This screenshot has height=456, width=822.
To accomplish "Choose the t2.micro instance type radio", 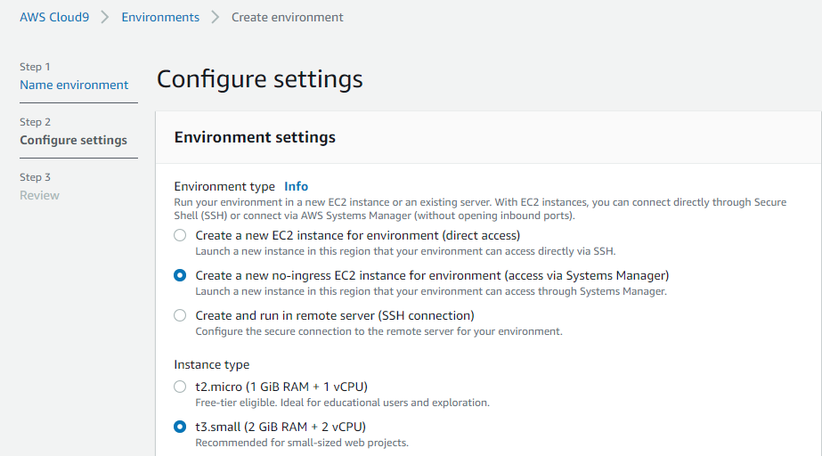I will pos(180,387).
